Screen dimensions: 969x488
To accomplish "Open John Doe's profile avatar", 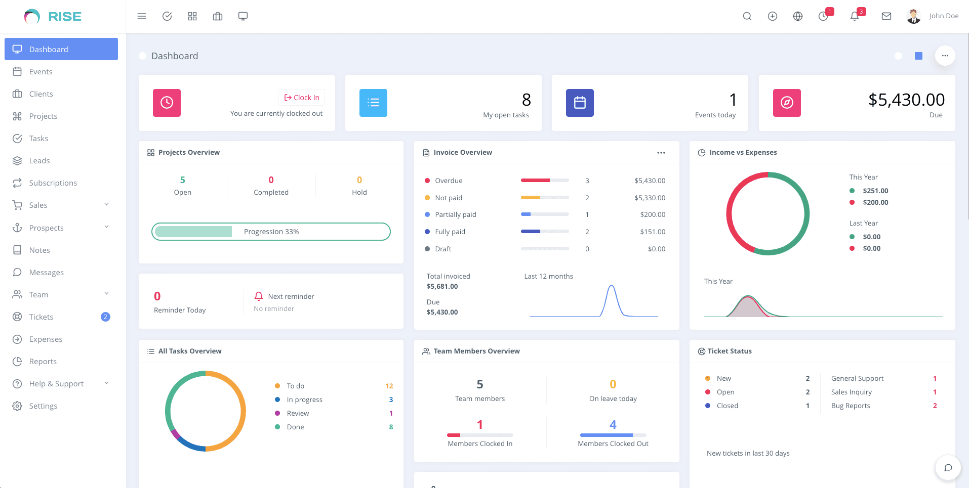I will tap(913, 16).
